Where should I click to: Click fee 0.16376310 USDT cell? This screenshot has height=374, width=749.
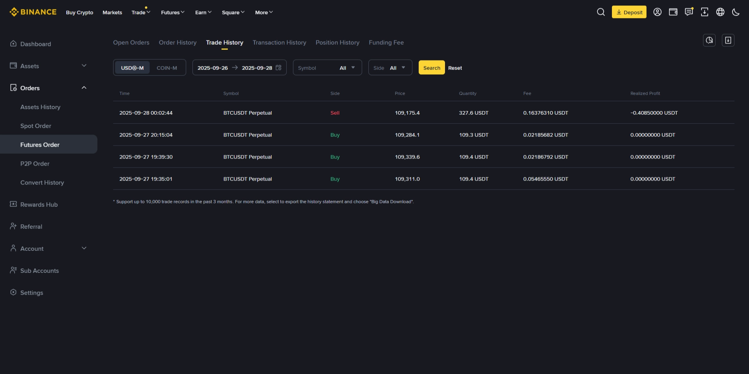click(x=546, y=113)
